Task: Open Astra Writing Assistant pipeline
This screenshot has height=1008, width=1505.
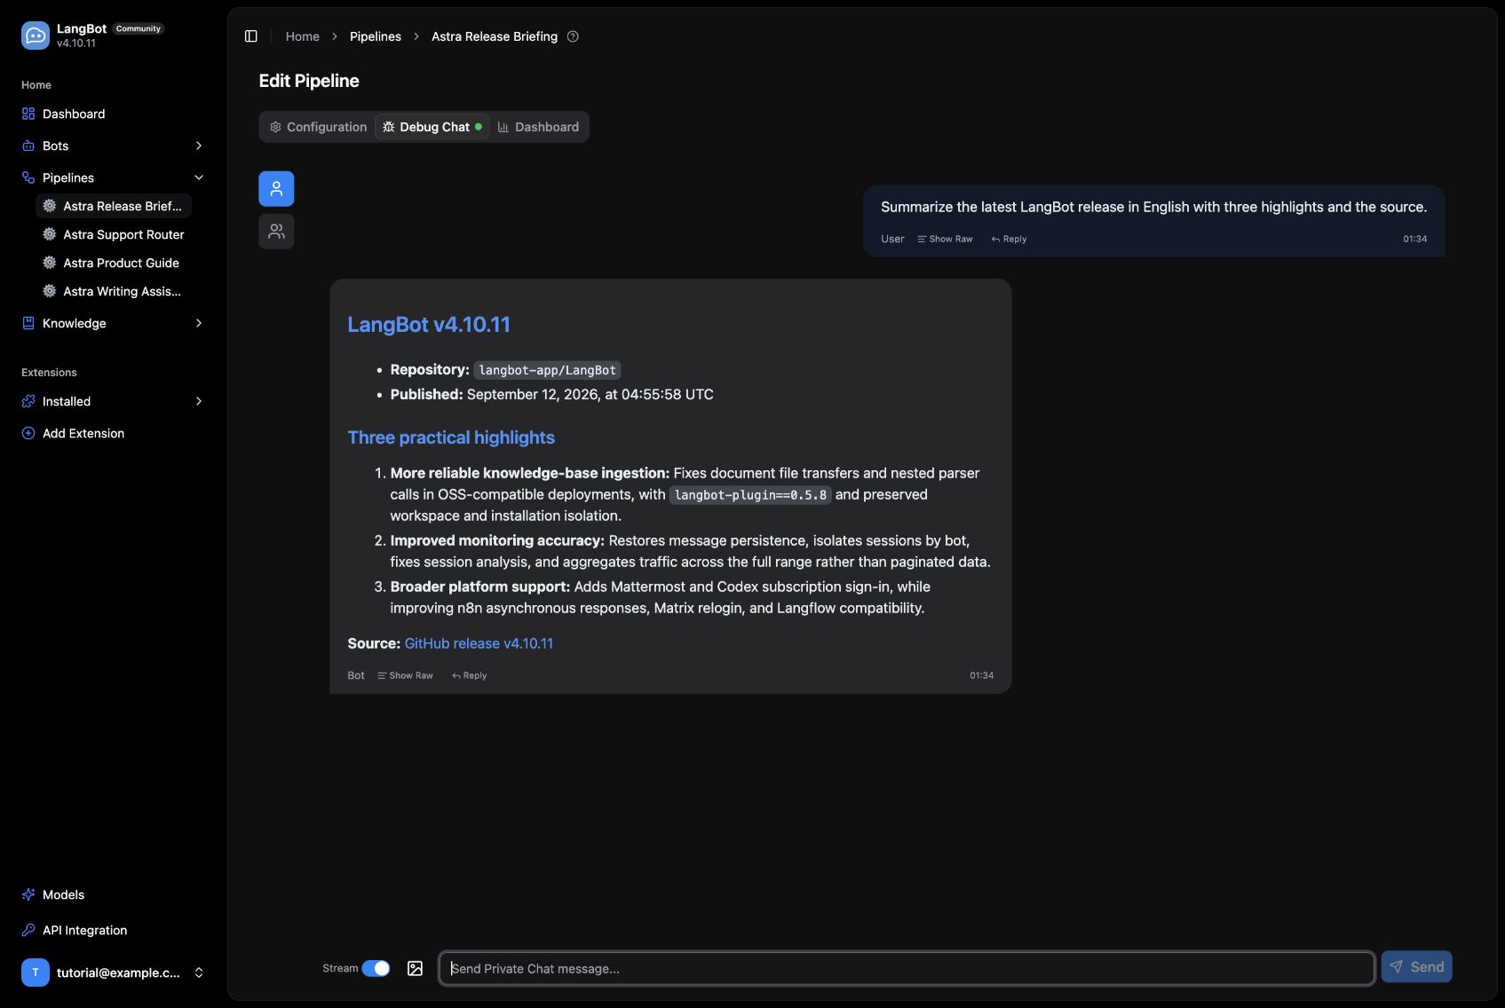Action: 114,291
